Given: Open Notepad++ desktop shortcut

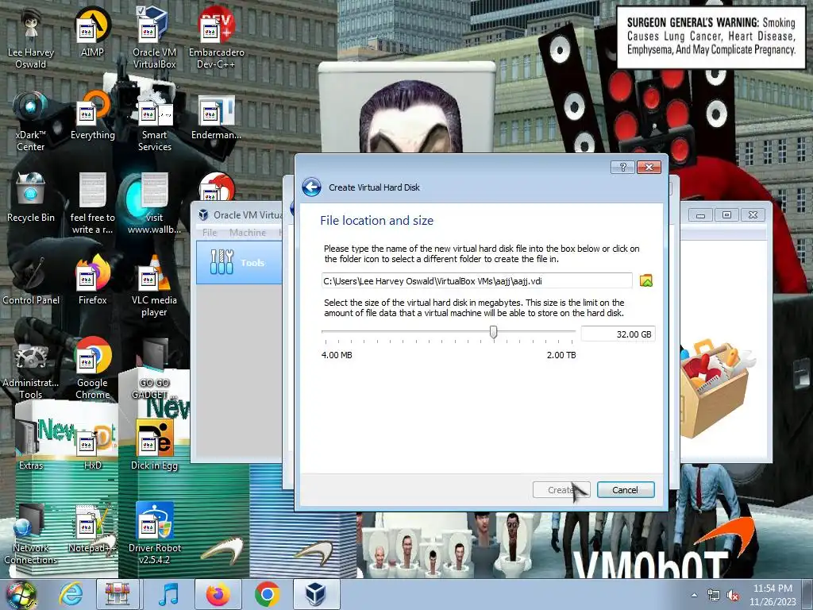Looking at the screenshot, I should tap(92, 528).
